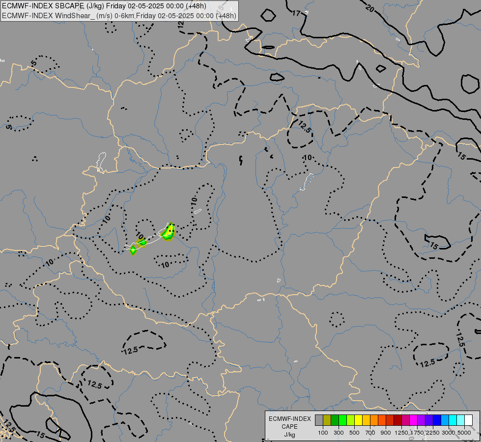481x442 pixels.
Task: Click the olive swatch in the CAPE legend
Action: [327, 420]
